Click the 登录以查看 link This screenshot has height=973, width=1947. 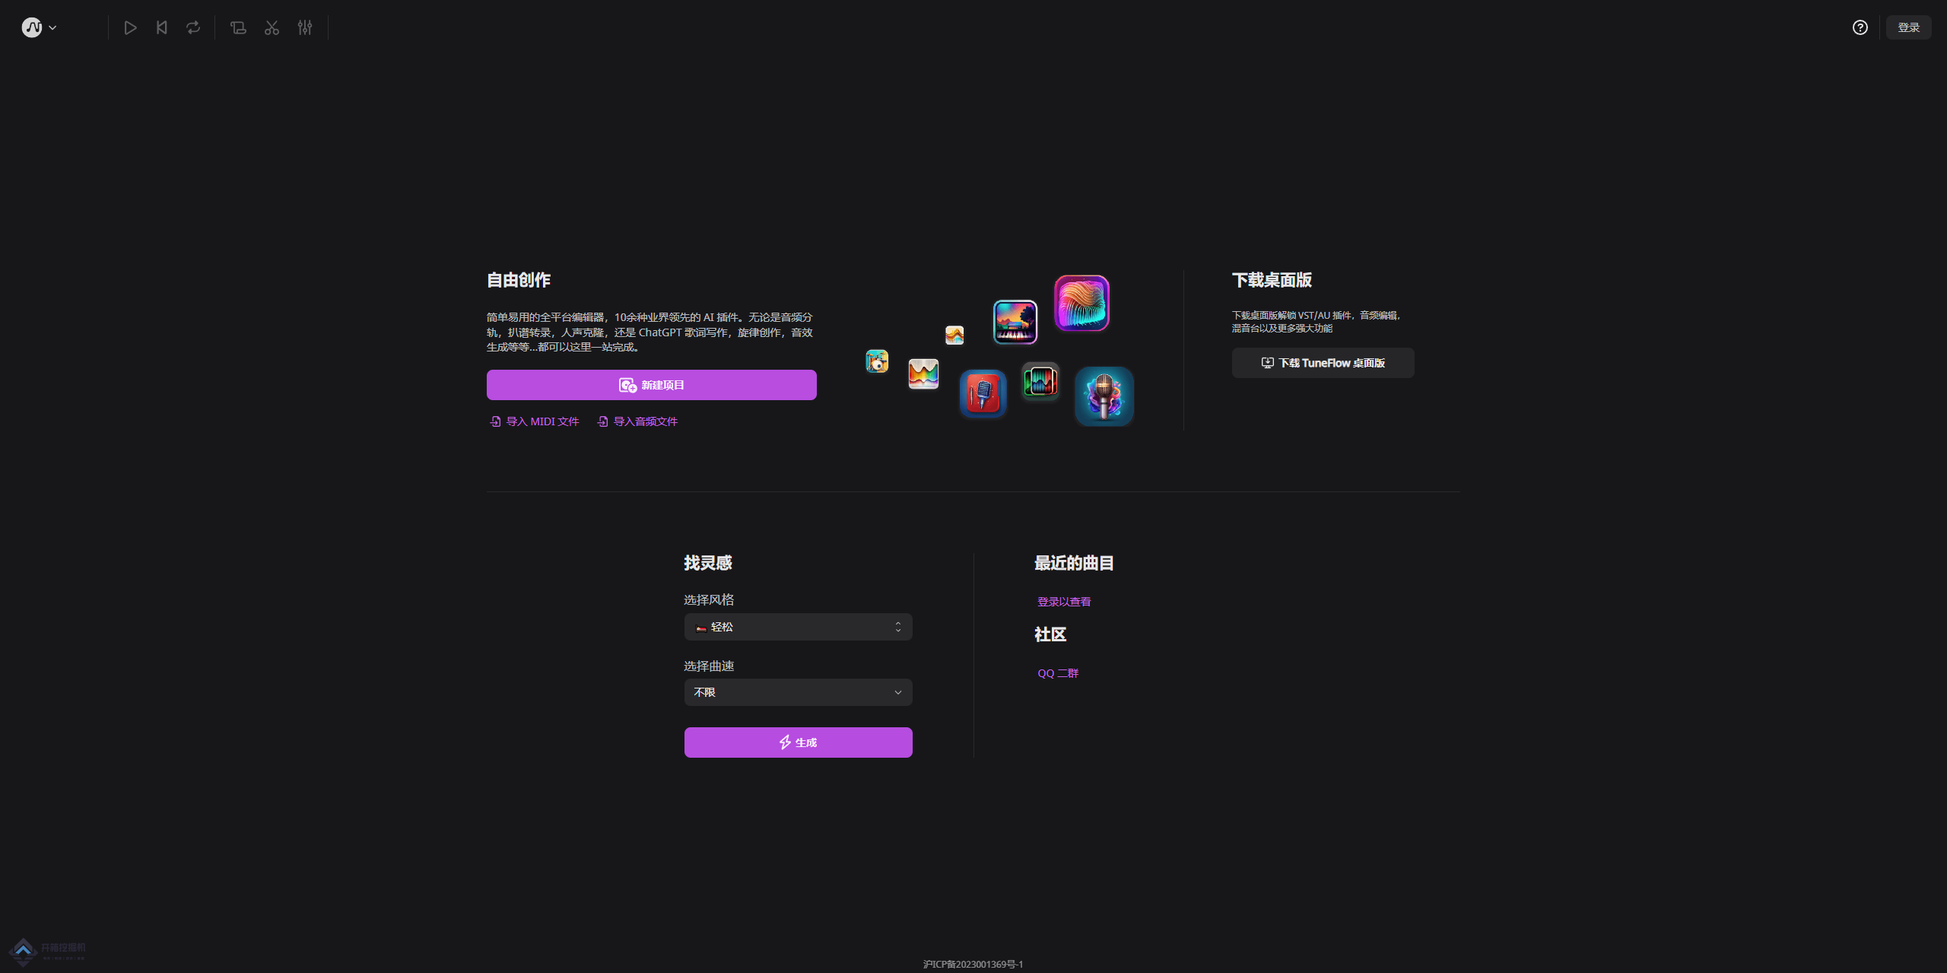[x=1063, y=602]
